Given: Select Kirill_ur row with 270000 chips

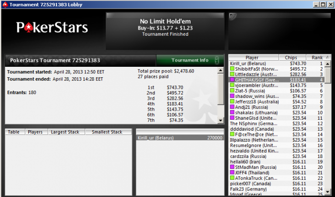Looking at the screenshot, I should [x=180, y=138].
